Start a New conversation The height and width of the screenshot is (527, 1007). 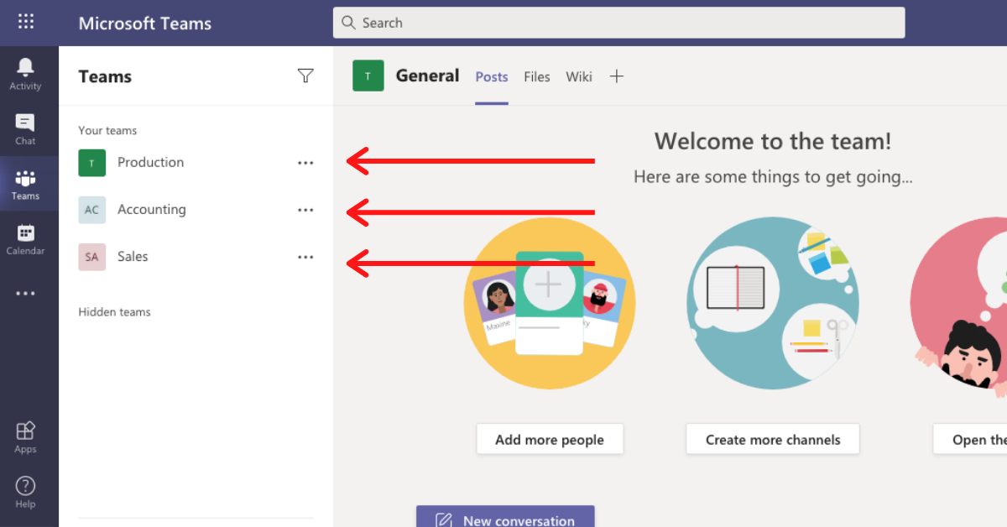[x=505, y=516]
